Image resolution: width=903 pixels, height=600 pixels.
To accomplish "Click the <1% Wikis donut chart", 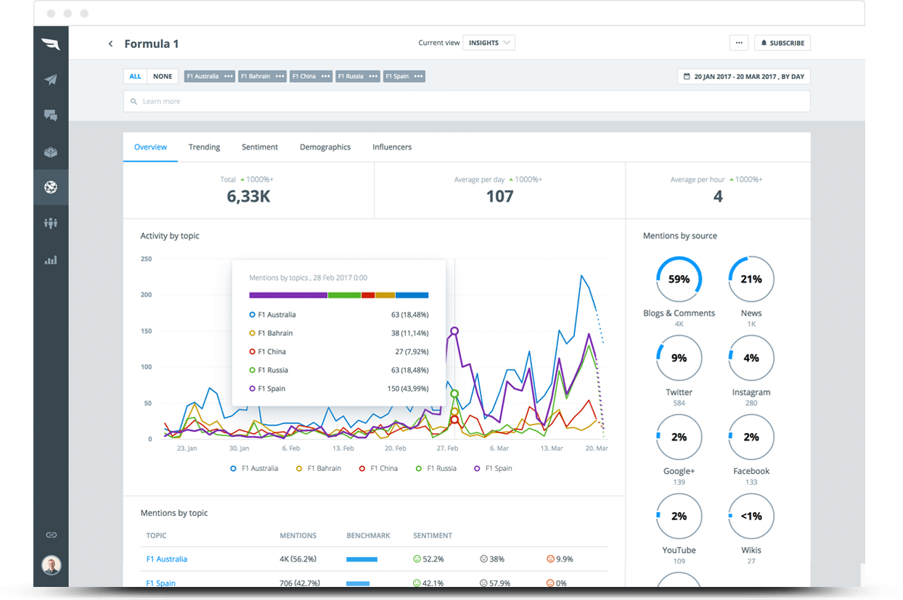I will tap(751, 517).
